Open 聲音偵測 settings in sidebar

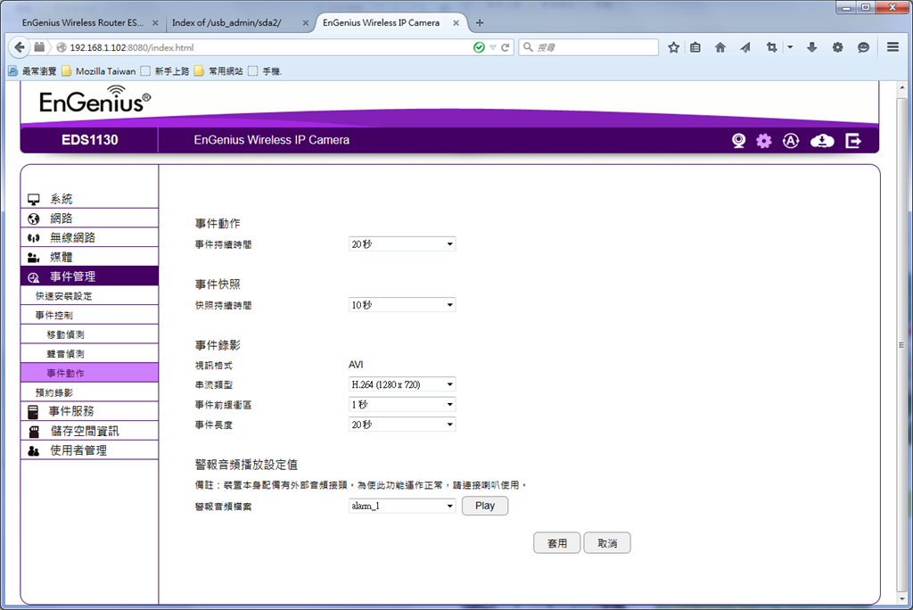[89, 354]
